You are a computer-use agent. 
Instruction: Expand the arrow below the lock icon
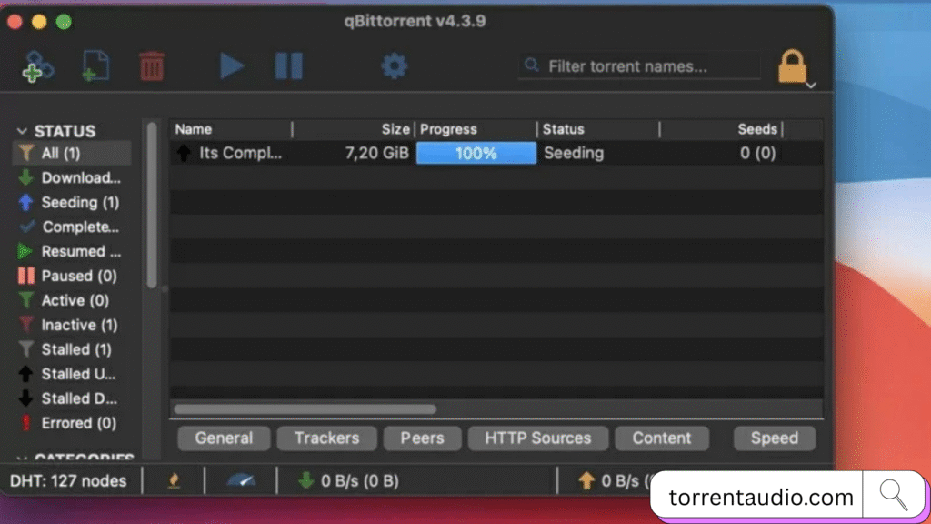pyautogui.click(x=811, y=86)
